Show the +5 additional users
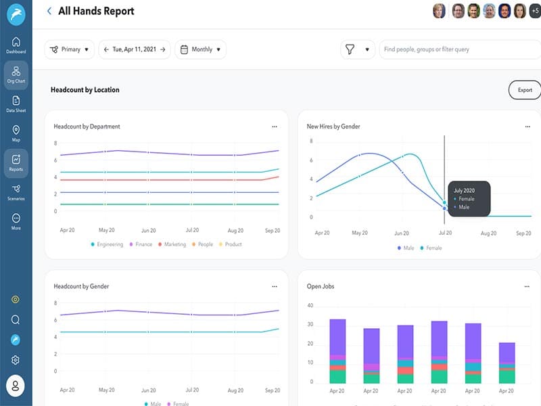 tap(535, 12)
